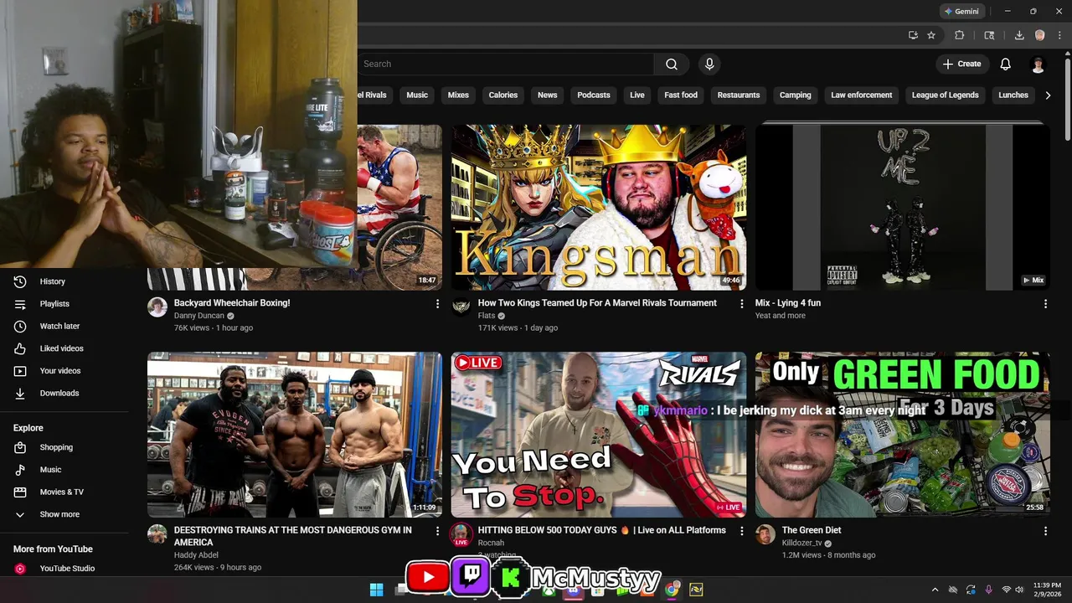Open Chrome's three-dot menu
Screen dimensions: 1072x603
coord(1059,35)
